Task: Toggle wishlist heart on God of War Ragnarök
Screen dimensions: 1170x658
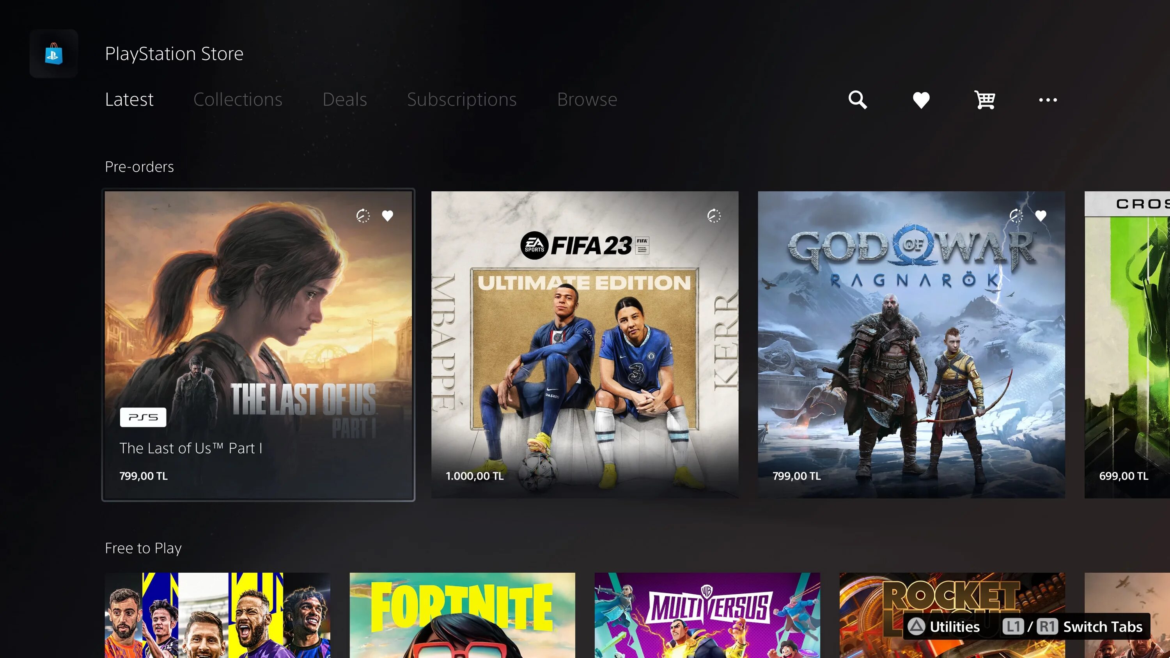Action: (x=1041, y=215)
